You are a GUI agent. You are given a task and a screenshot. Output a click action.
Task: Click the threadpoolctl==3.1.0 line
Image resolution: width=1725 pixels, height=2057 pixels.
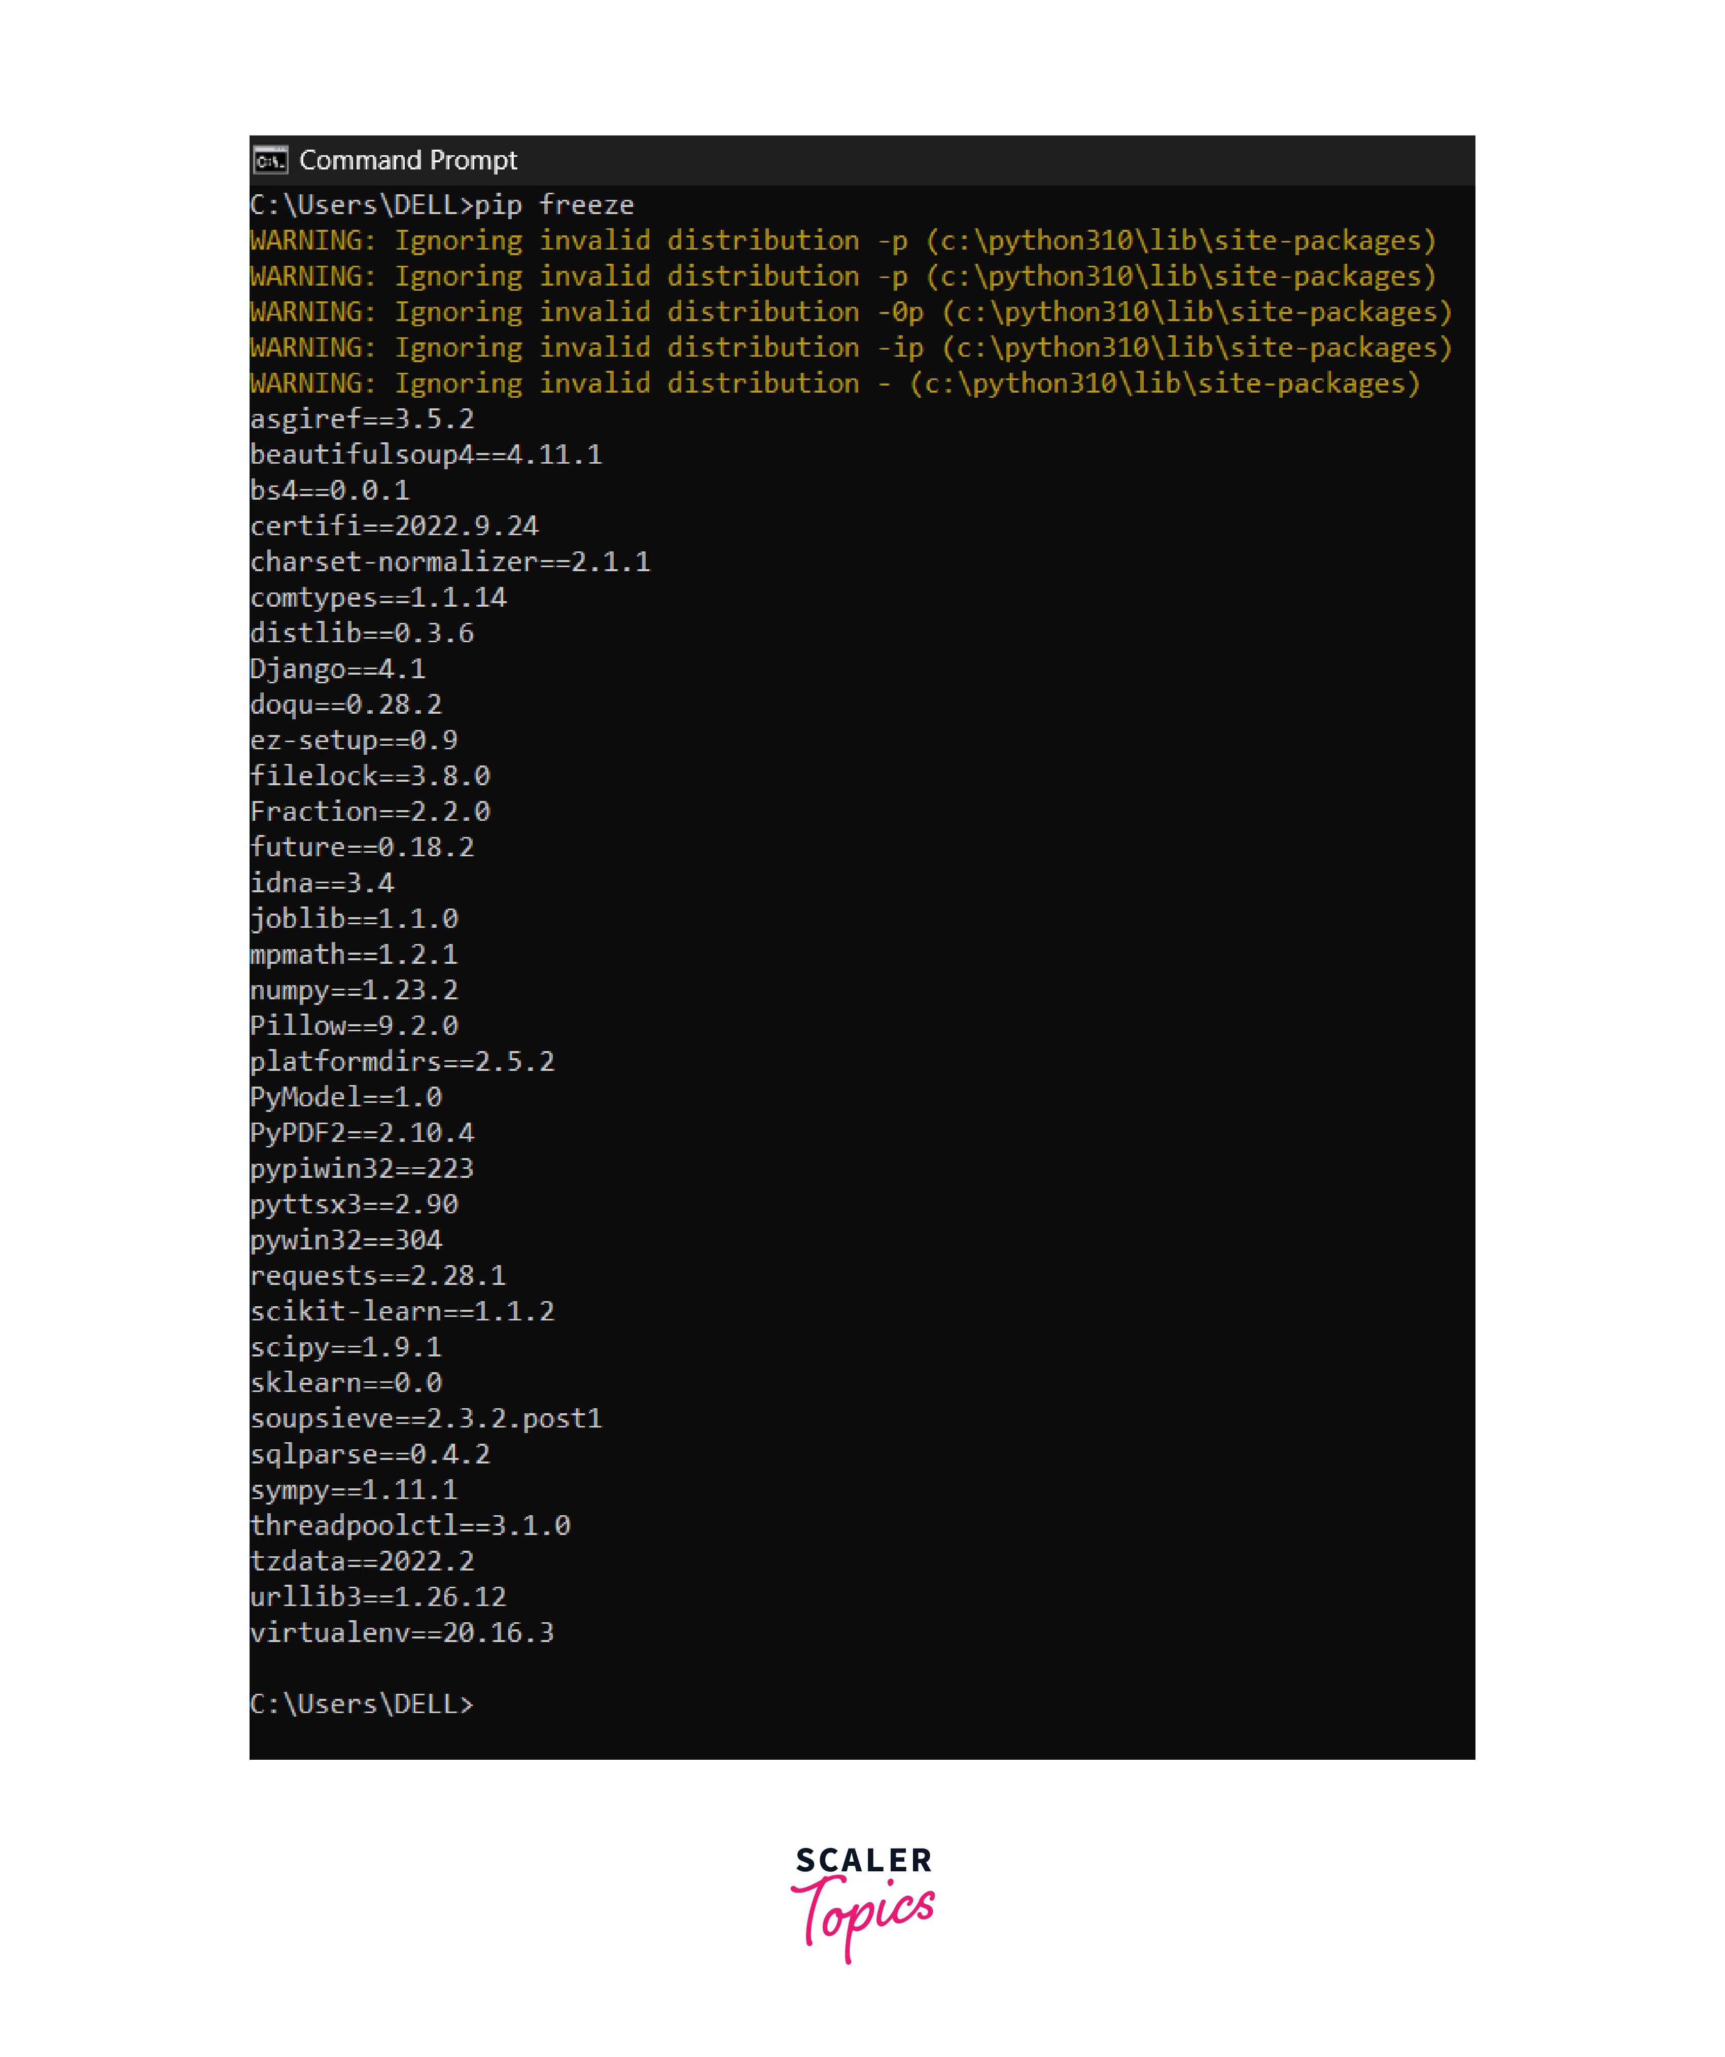409,1526
